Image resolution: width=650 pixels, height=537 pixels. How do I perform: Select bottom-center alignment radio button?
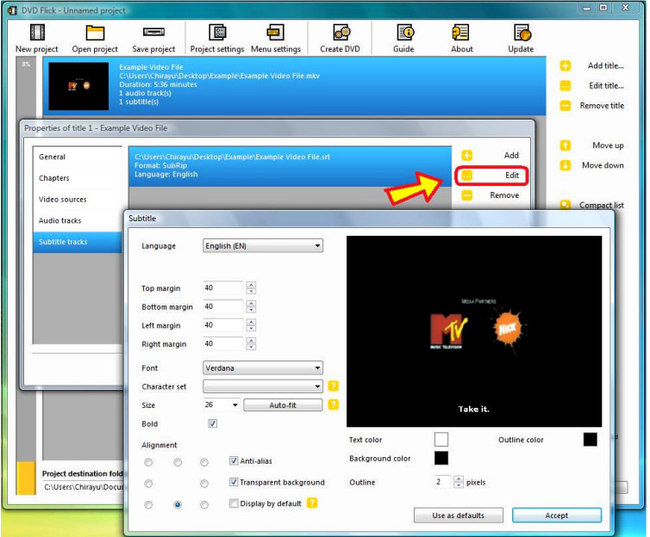[178, 505]
